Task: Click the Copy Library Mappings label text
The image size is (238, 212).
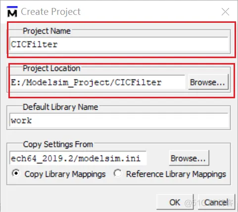Action: (x=65, y=174)
